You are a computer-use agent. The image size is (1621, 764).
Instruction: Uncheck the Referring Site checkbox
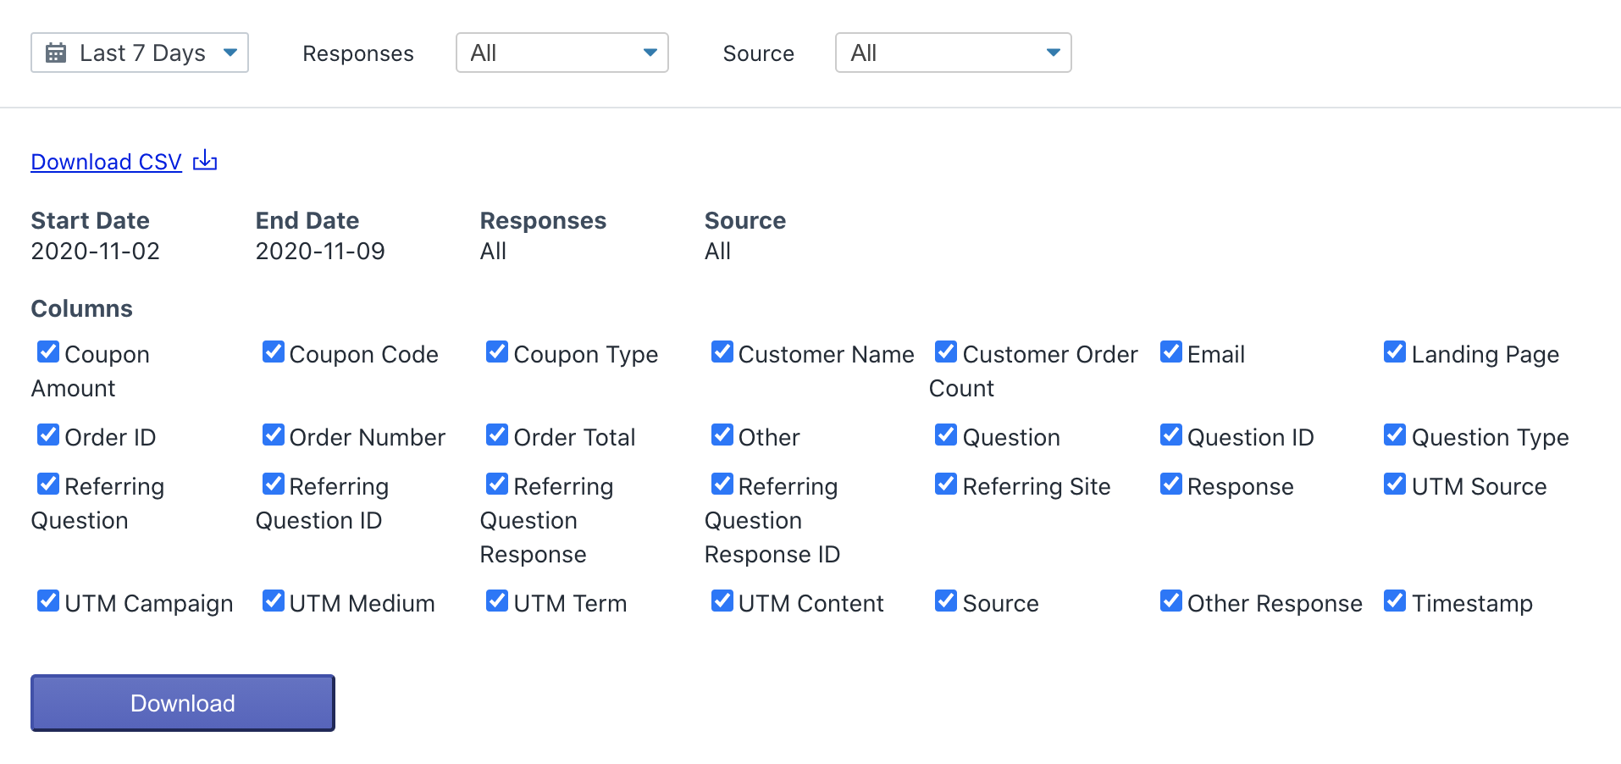pos(946,484)
